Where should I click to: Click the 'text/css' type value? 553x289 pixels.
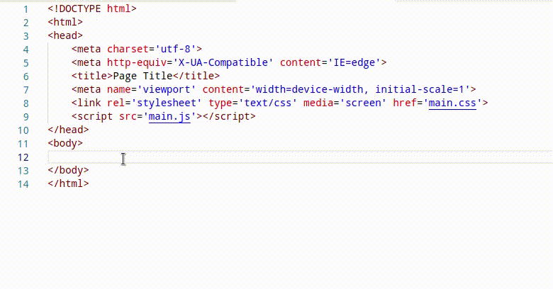(x=268, y=103)
